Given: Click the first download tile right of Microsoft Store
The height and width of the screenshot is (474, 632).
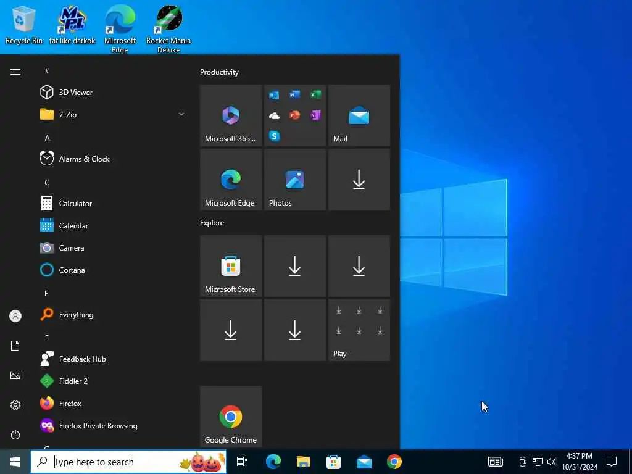Looking at the screenshot, I should click(x=295, y=266).
